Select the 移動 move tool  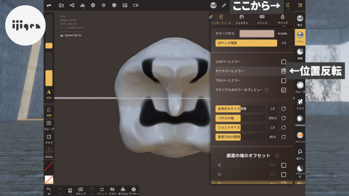click(x=300, y=54)
